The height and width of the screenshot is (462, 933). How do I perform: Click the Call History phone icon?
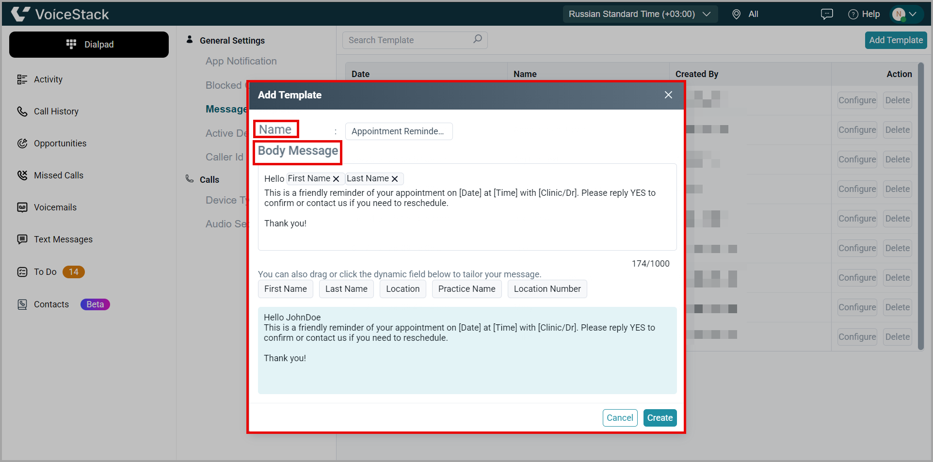click(22, 112)
